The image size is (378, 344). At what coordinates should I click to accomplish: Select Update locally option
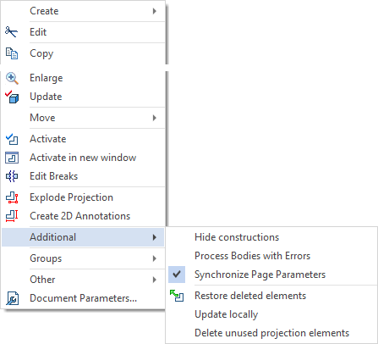click(271, 314)
